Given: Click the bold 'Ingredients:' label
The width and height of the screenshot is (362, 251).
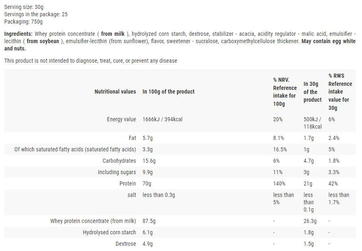Looking at the screenshot, I should click(18, 34).
